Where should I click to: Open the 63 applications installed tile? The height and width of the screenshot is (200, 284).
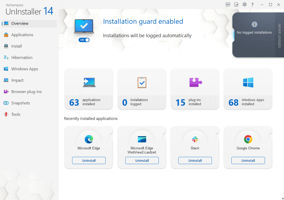(x=89, y=89)
